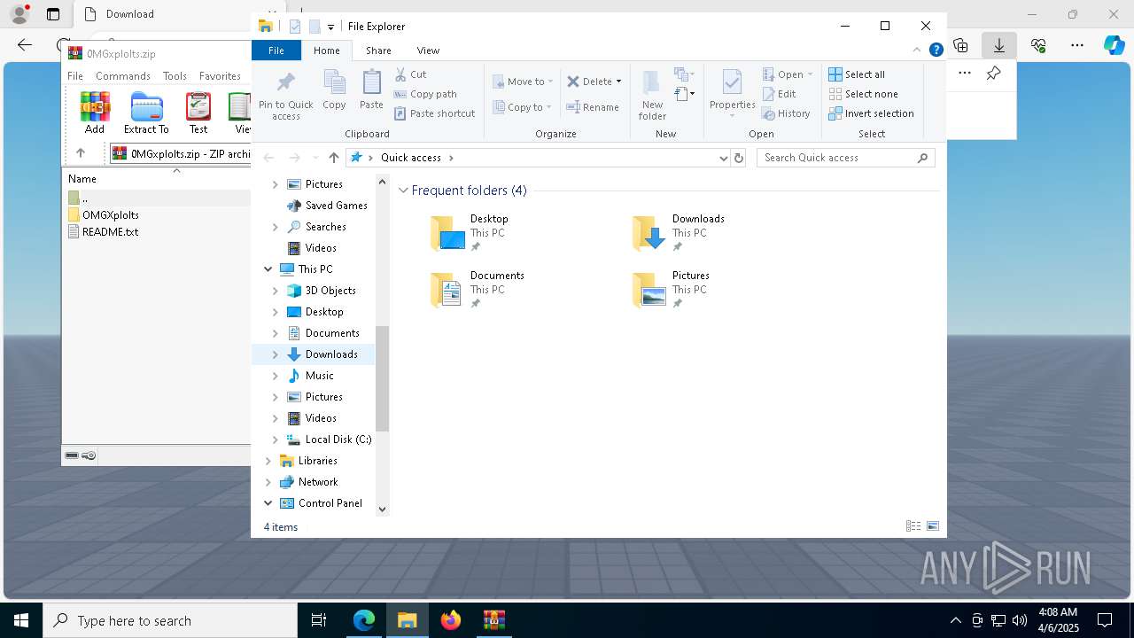Click WinRAR up-folder arrow button
Viewport: 1134px width, 638px height.
pyautogui.click(x=81, y=153)
